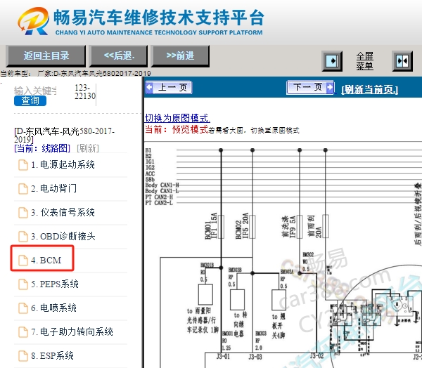Click the 查询 search button
Viewport: 422px width, 368px height.
(30, 101)
